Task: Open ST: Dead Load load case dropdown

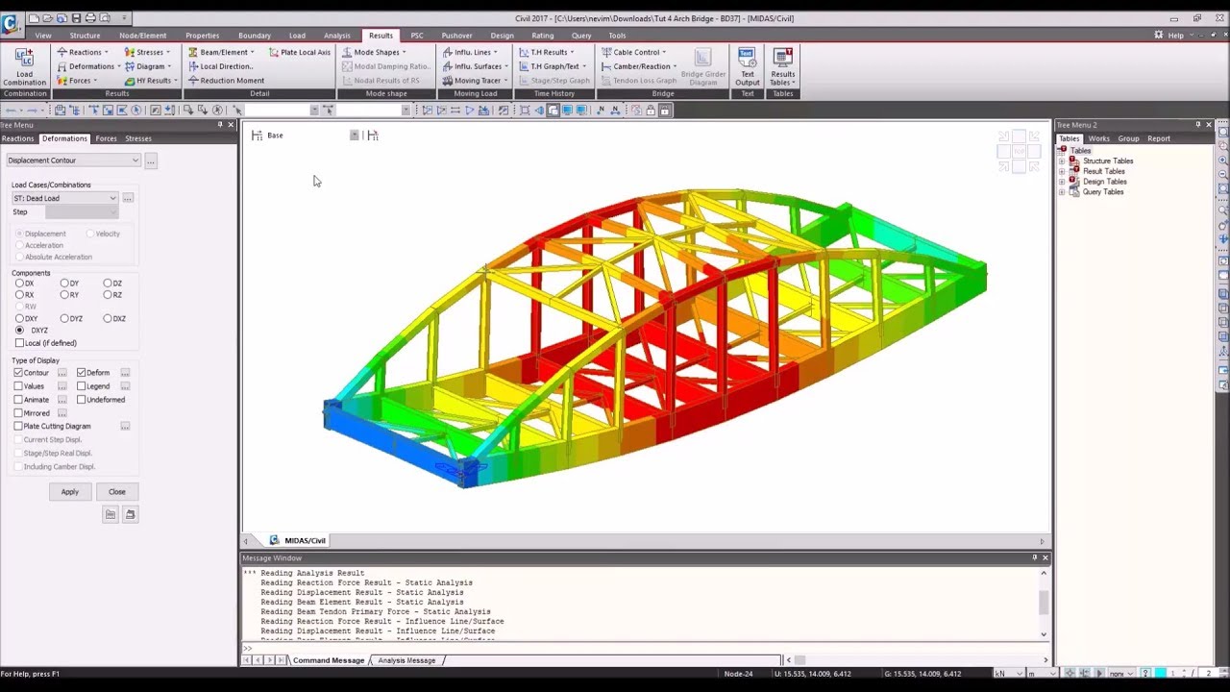Action: (x=64, y=198)
